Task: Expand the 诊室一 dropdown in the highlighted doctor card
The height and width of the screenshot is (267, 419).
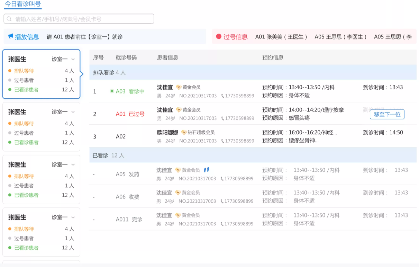Action: pyautogui.click(x=73, y=59)
